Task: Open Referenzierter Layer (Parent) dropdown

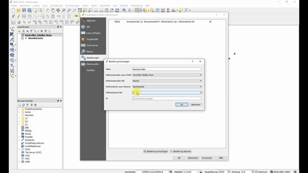Action: (x=167, y=86)
